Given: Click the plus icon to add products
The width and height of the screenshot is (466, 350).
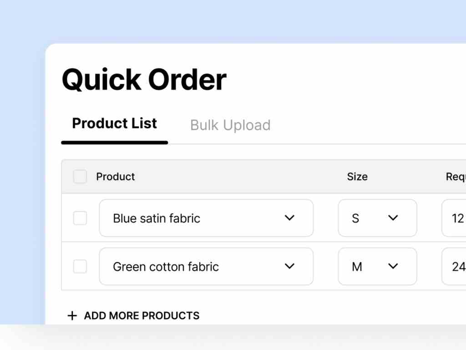Looking at the screenshot, I should point(72,316).
